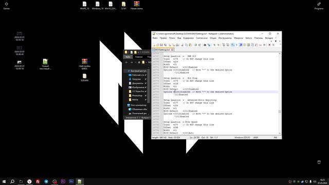This screenshot has width=329, height=185.
Task: Select the WinPE_10 desktop file
Action: tap(84, 6)
